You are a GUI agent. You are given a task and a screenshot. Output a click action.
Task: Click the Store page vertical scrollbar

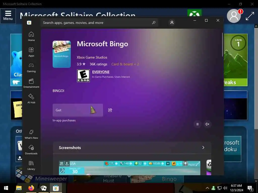tap(222, 45)
